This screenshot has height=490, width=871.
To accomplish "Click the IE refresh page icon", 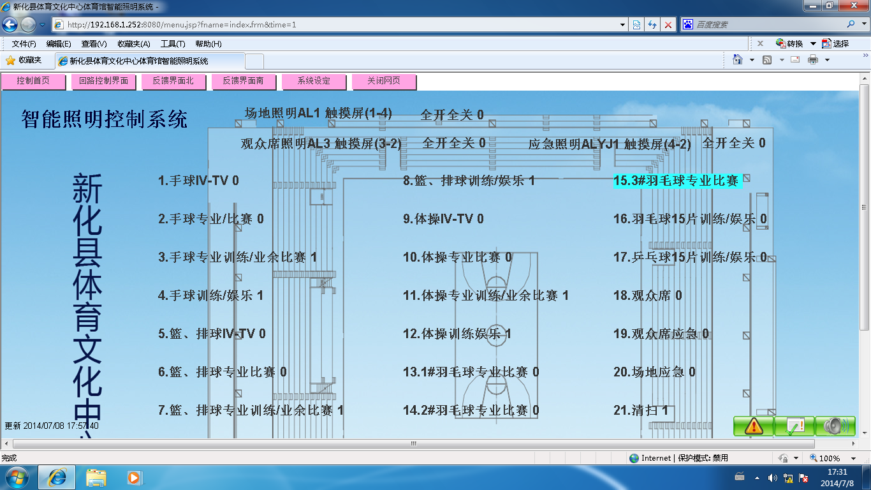I will 652,25.
